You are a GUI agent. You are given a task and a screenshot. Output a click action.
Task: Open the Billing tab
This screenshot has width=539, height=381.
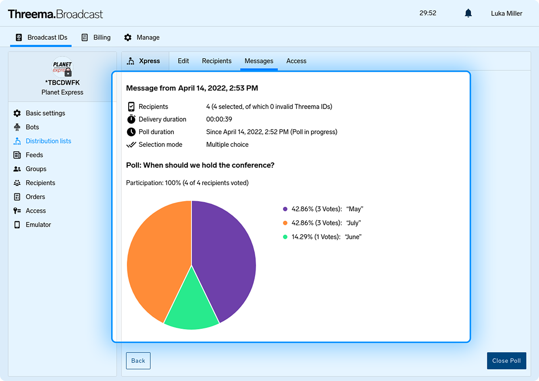pyautogui.click(x=96, y=38)
